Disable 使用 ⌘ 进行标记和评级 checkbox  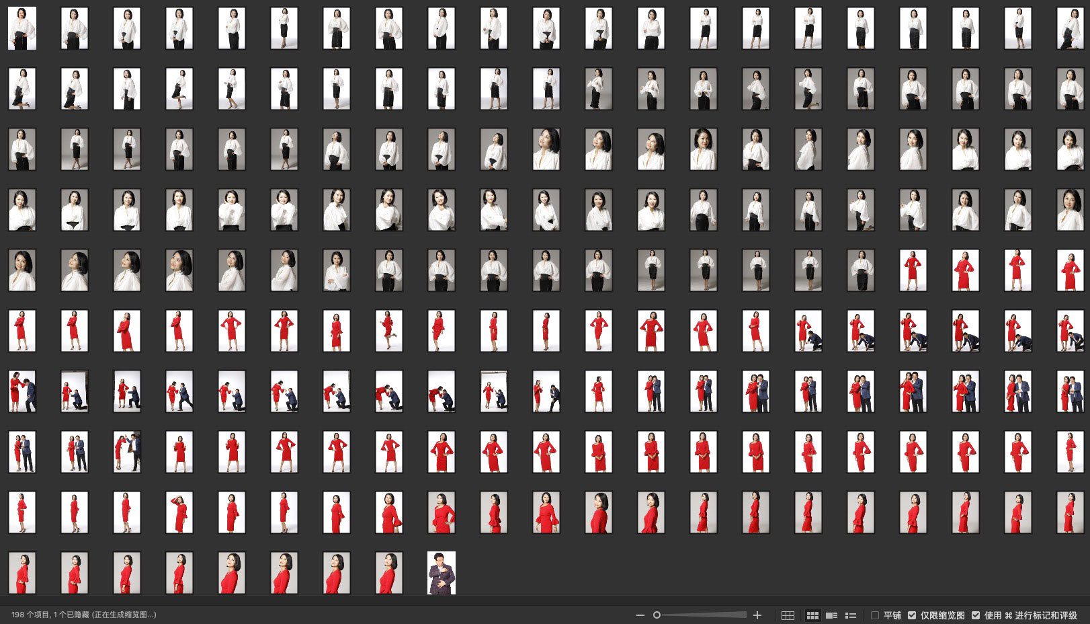[x=976, y=615]
